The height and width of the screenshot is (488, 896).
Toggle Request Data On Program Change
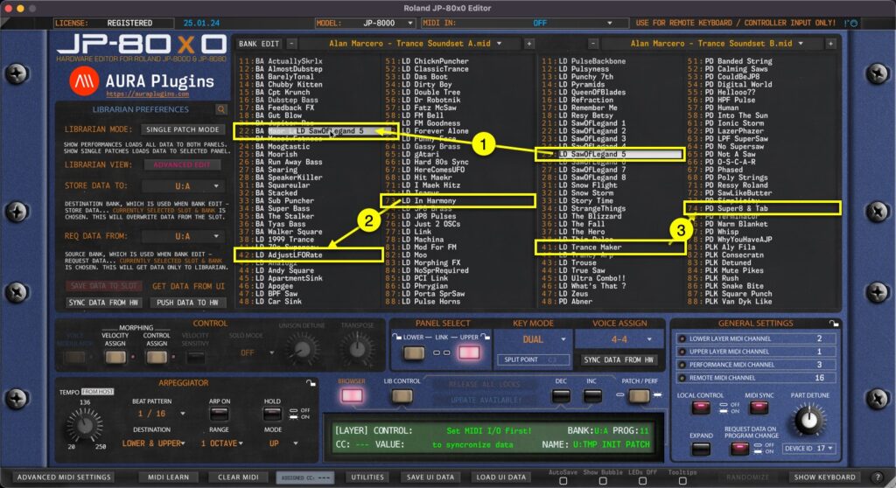pyautogui.click(x=739, y=449)
